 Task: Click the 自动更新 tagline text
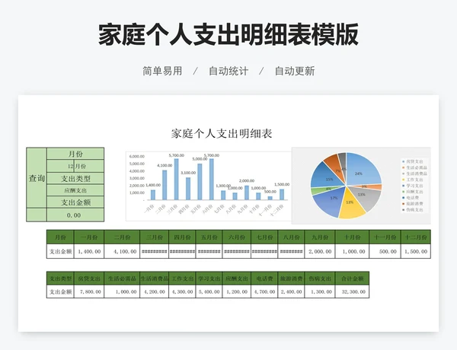click(x=295, y=71)
